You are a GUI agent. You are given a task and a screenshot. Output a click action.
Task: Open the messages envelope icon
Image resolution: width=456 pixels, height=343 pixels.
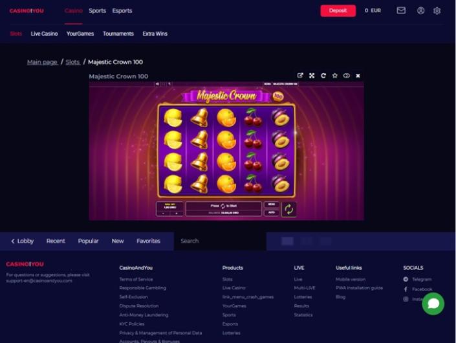point(401,11)
